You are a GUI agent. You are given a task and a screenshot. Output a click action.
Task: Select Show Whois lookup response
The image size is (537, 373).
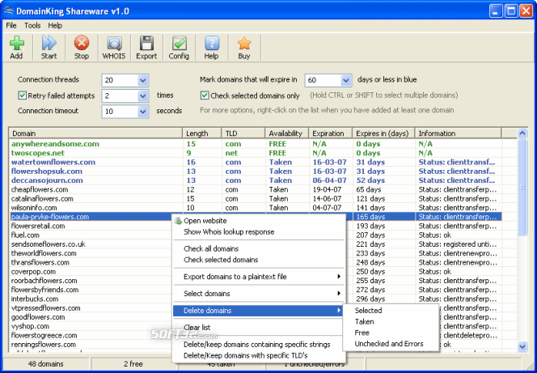(x=259, y=232)
